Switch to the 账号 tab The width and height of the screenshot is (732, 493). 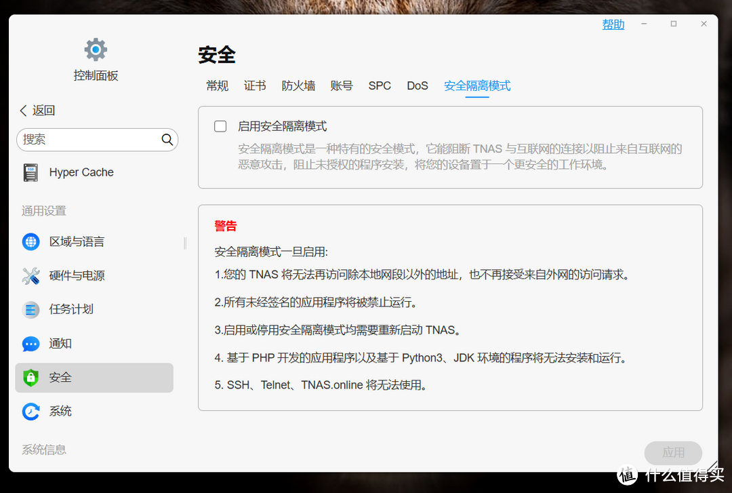342,85
